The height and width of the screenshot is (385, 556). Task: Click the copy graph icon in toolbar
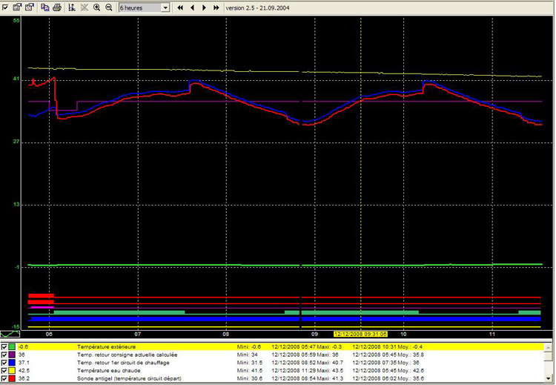point(45,7)
